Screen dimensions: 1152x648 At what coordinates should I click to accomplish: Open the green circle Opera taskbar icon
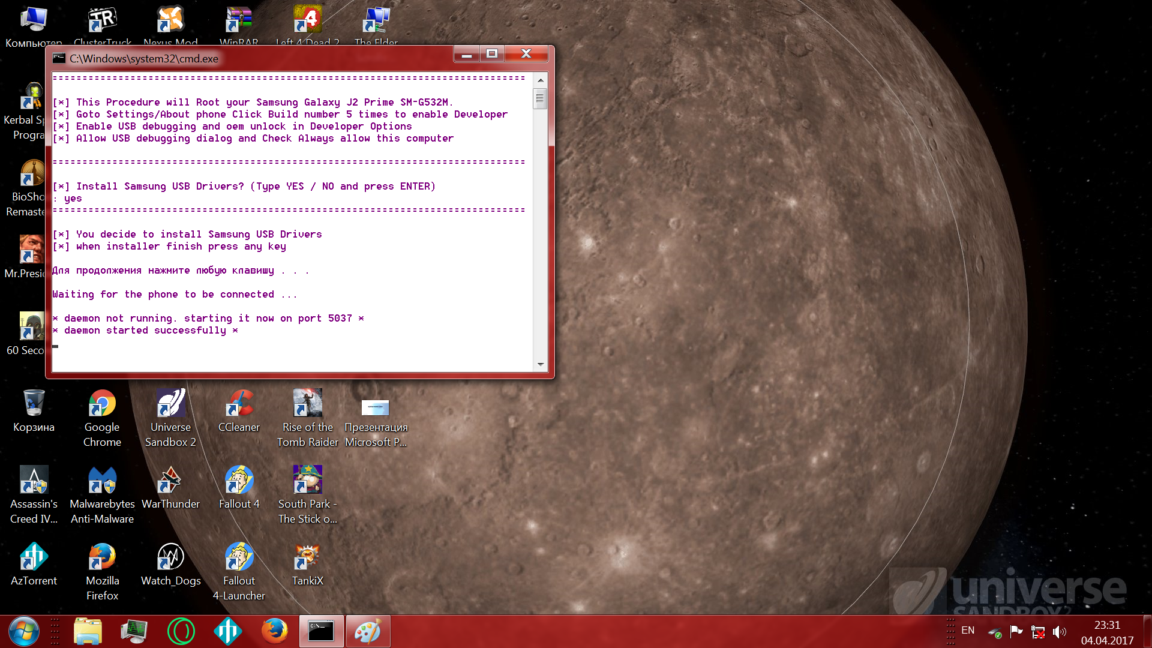coord(181,631)
